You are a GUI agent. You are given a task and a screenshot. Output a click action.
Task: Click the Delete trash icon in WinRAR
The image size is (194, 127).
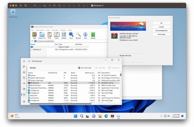pyautogui.click(x=64, y=35)
